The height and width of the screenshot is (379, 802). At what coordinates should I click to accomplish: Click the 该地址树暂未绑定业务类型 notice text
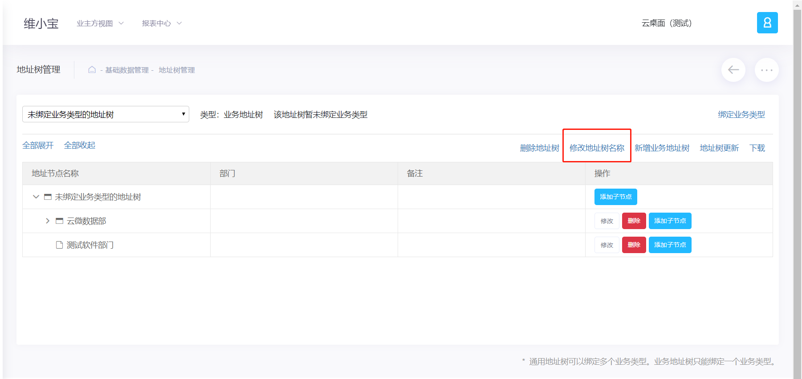tap(321, 114)
